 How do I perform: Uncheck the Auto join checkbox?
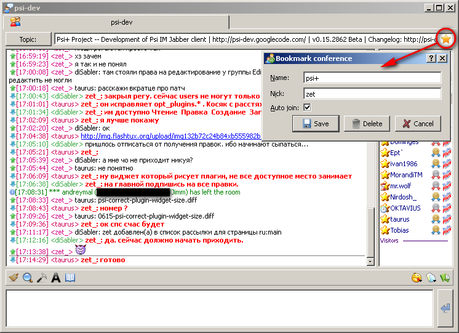tap(307, 108)
